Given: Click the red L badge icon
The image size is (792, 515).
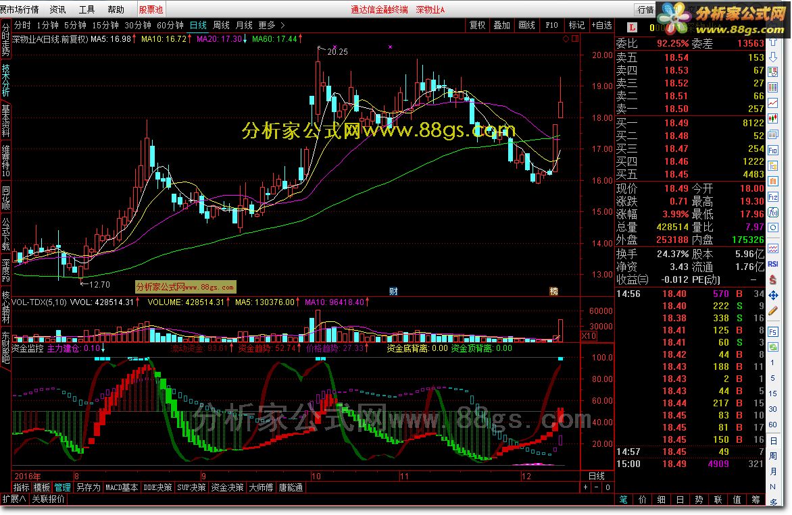Looking at the screenshot, I should 632,28.
